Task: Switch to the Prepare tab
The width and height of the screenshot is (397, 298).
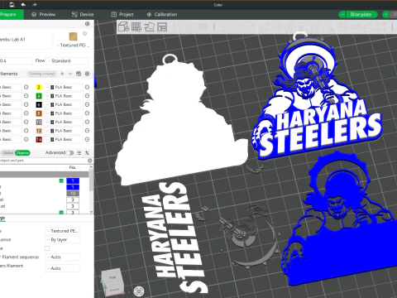Action: tap(11, 15)
